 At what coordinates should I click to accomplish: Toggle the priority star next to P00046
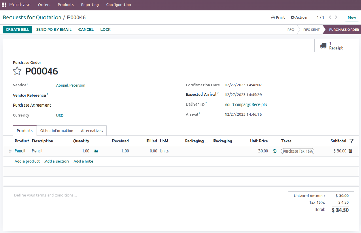pyautogui.click(x=17, y=72)
